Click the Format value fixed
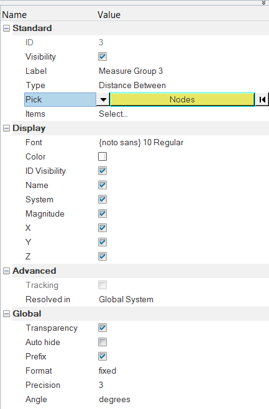 click(107, 371)
